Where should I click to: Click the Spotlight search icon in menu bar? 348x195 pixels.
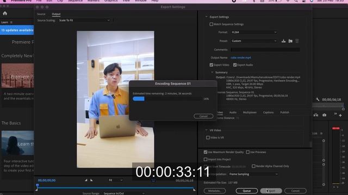(296, 1)
